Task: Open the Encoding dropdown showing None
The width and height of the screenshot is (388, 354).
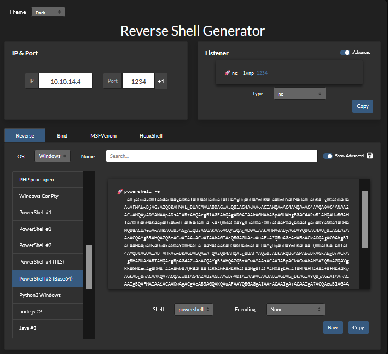Action: pyautogui.click(x=295, y=310)
